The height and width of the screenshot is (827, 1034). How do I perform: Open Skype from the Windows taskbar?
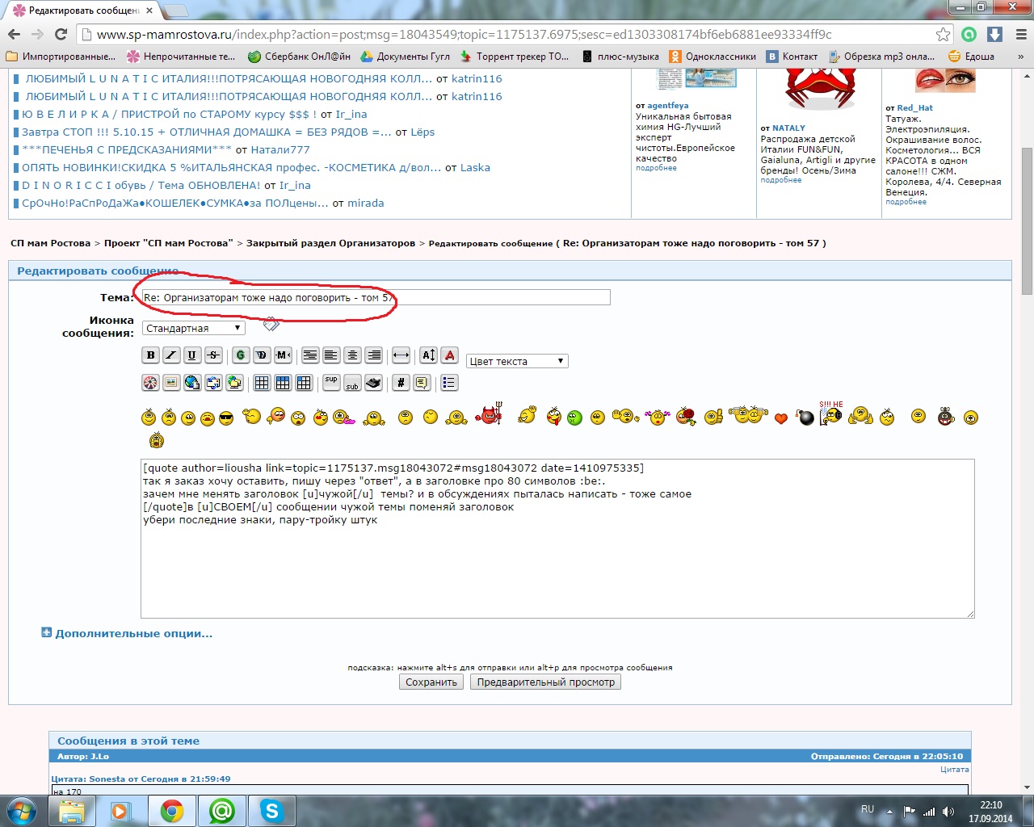click(271, 811)
